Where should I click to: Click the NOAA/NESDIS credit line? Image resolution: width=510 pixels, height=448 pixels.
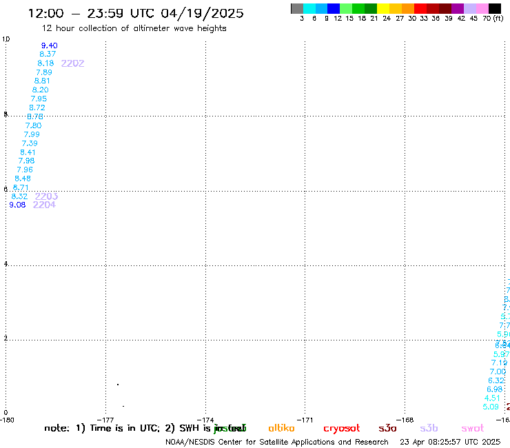[277, 442]
